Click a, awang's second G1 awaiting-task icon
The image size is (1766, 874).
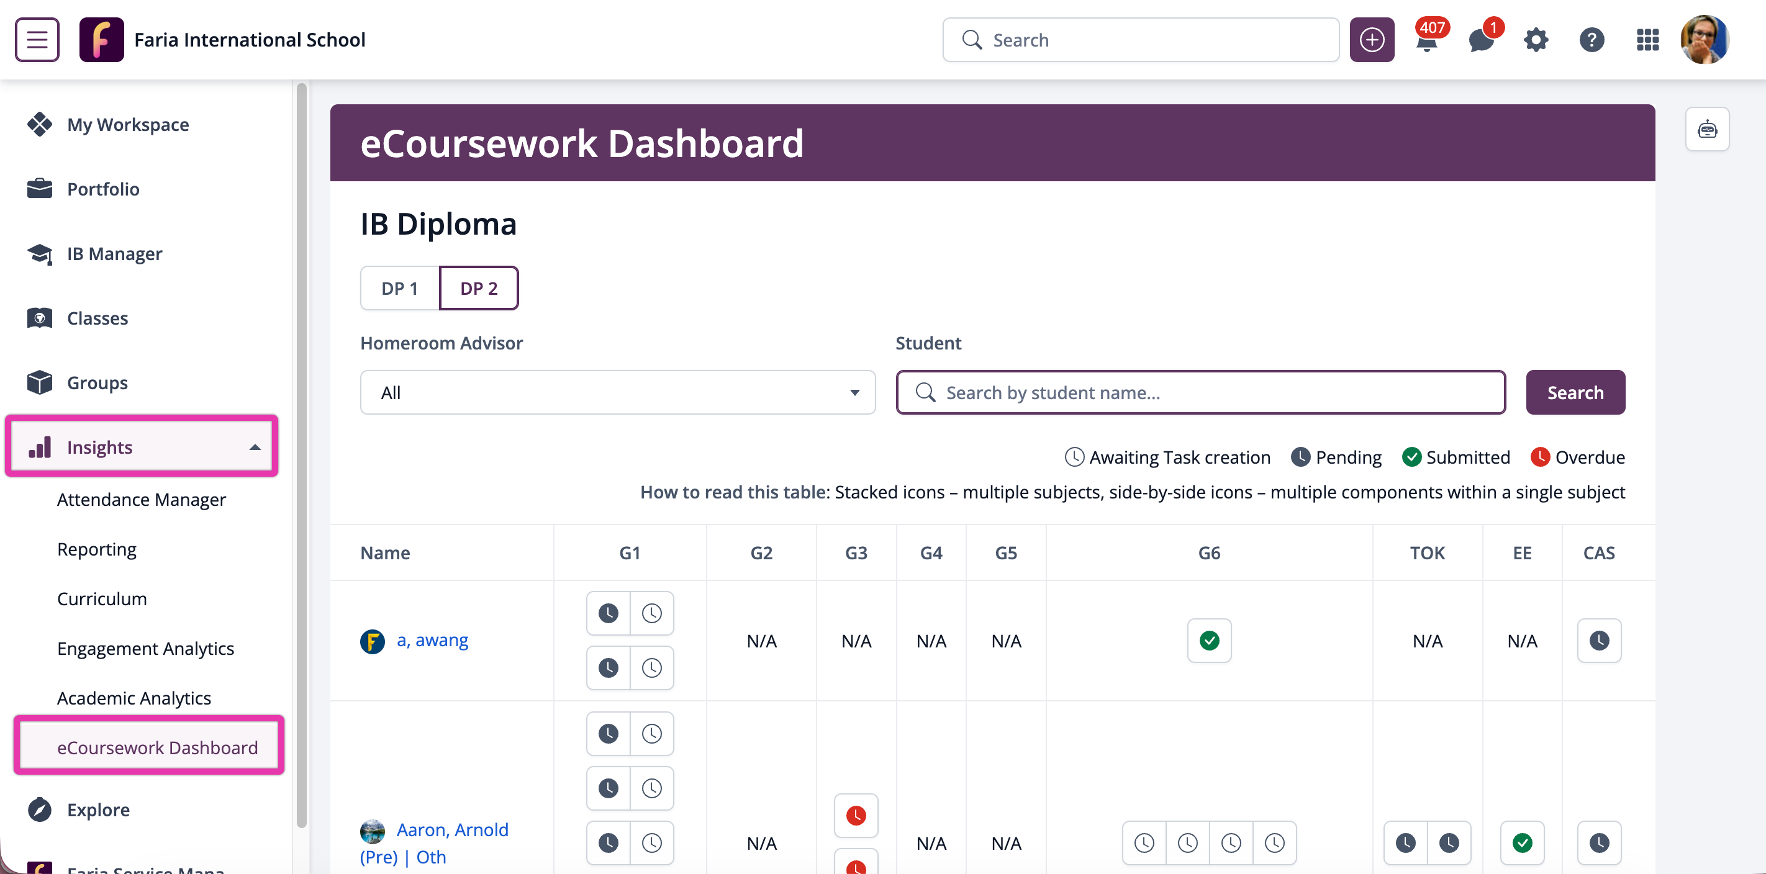click(651, 667)
